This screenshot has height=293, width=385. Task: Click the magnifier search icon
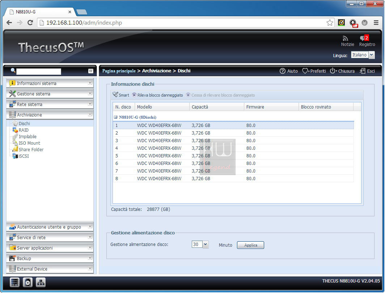pyautogui.click(x=13, y=71)
